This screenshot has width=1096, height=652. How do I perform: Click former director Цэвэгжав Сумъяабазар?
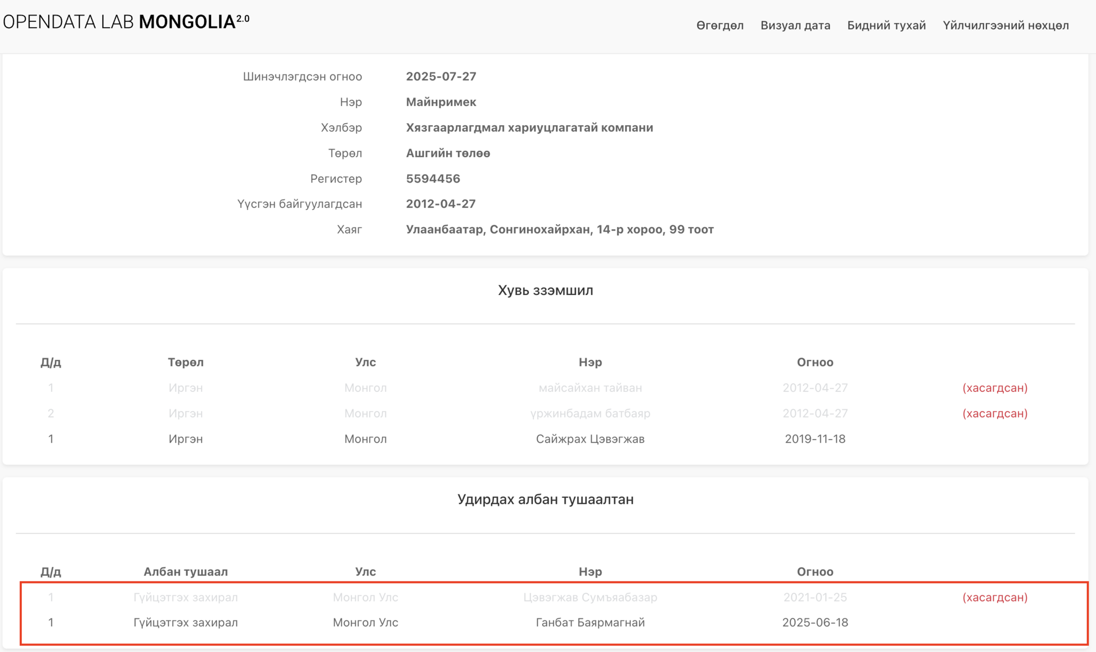point(590,597)
